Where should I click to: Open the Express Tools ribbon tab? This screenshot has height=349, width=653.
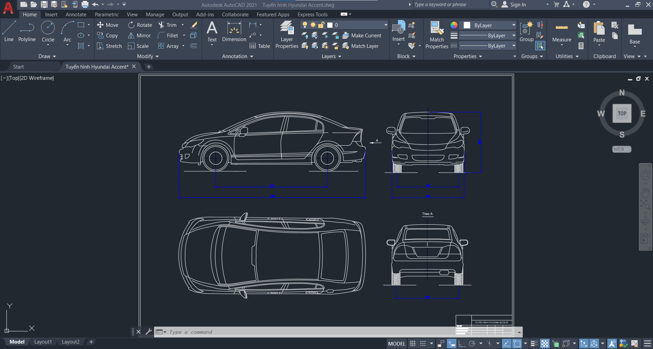coord(312,14)
